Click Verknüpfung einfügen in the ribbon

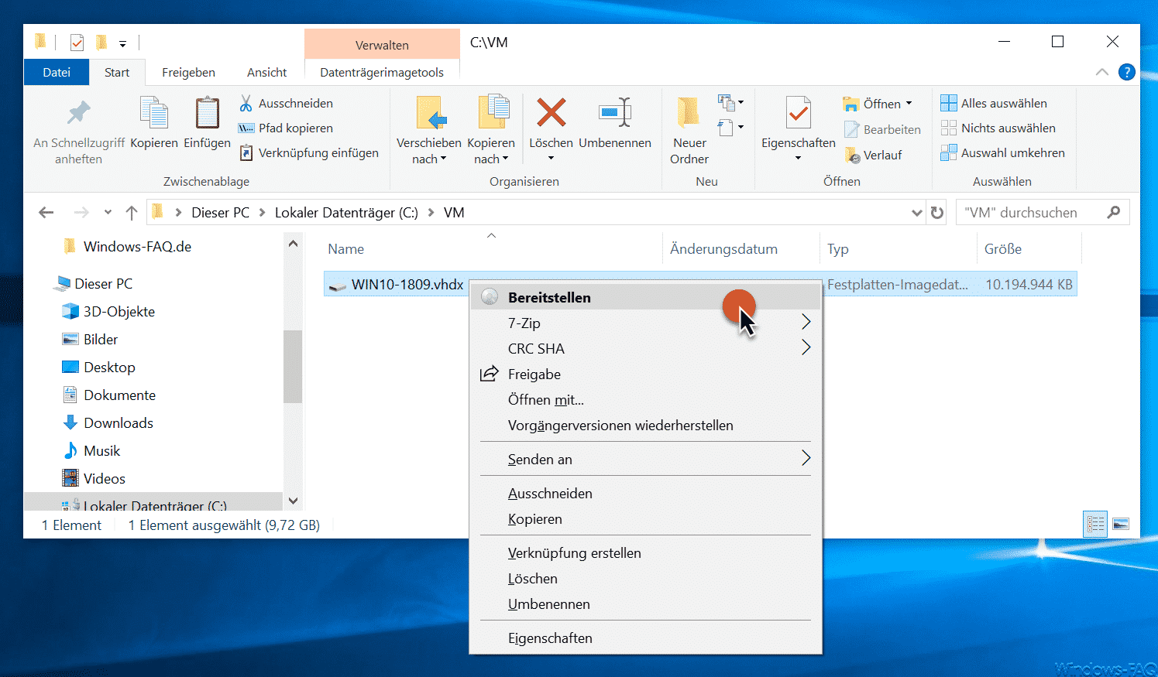pyautogui.click(x=309, y=152)
